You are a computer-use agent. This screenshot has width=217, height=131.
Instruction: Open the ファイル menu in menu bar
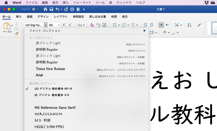32,2
